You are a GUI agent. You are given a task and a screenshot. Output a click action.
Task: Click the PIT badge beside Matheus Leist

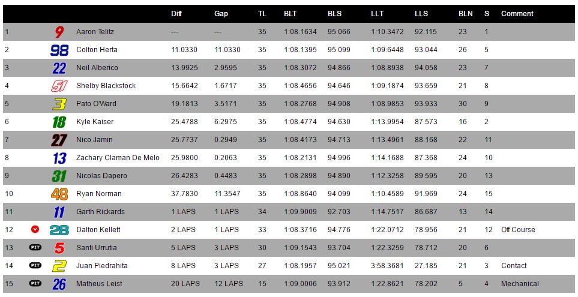pos(35,283)
